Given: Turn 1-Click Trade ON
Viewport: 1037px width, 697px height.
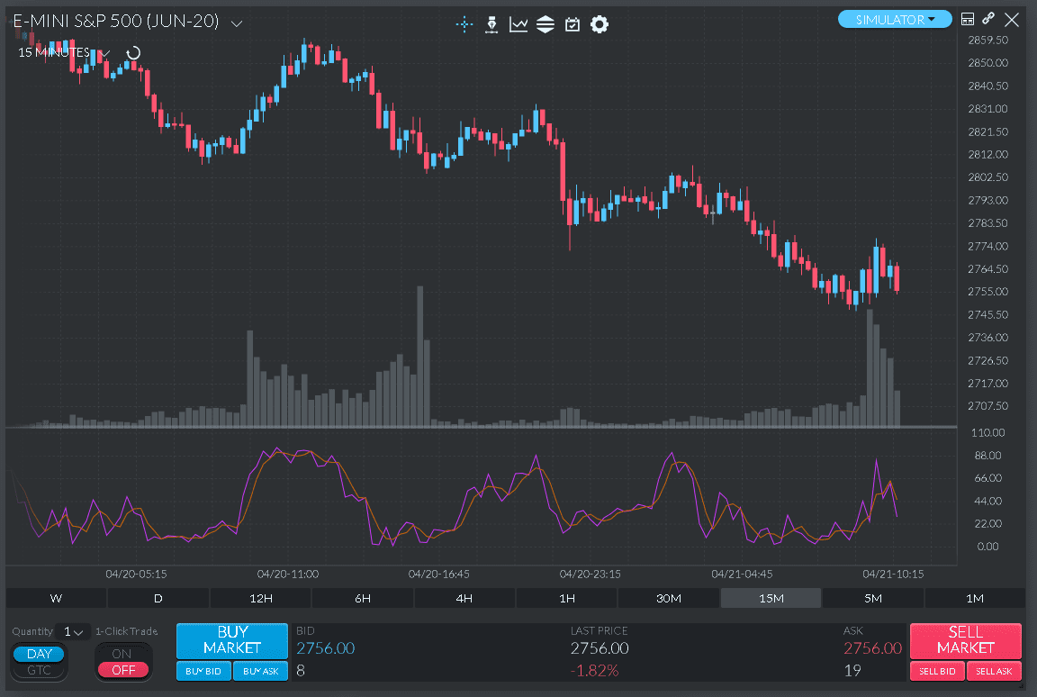Looking at the screenshot, I should click(x=123, y=652).
